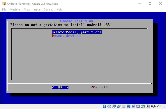The width and height of the screenshot is (166, 109).
Task: Click the VirtualBox app icon in title bar
Action: (x=4, y=4)
